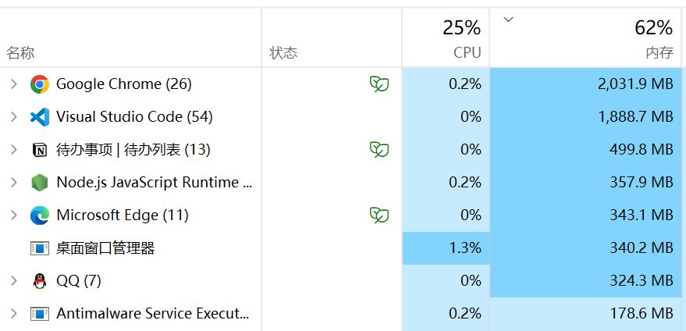Click the Microsoft Edge icon
Viewport: 686px width, 331px height.
[39, 215]
